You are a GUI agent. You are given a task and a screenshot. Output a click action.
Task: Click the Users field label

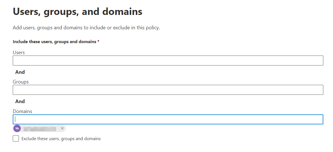tap(19, 53)
